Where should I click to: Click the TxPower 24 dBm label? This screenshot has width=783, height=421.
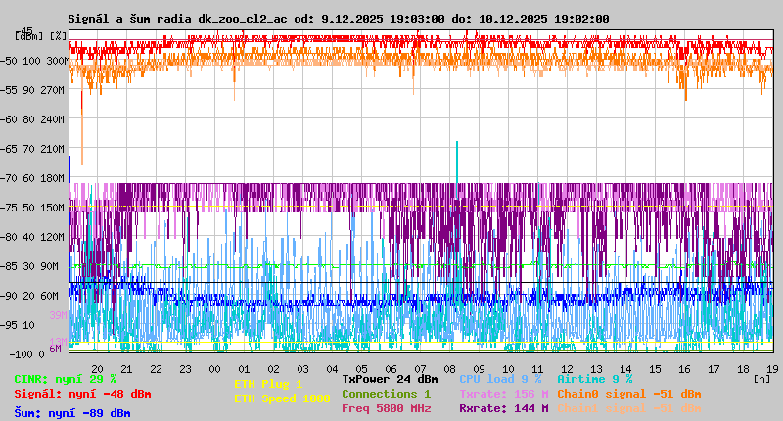(x=390, y=379)
